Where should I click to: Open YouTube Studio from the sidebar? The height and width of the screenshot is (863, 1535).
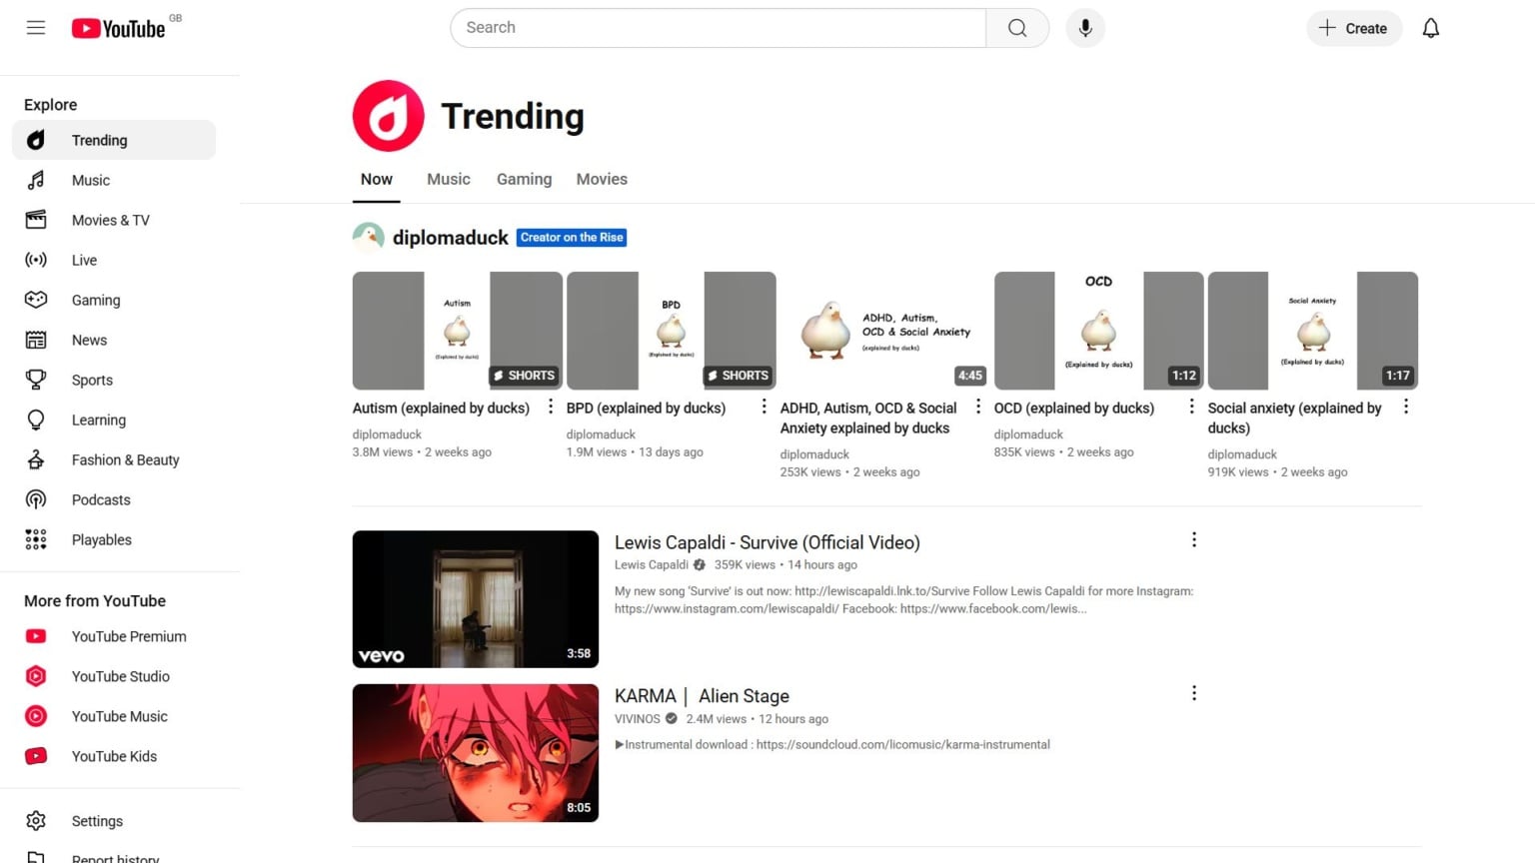[120, 676]
